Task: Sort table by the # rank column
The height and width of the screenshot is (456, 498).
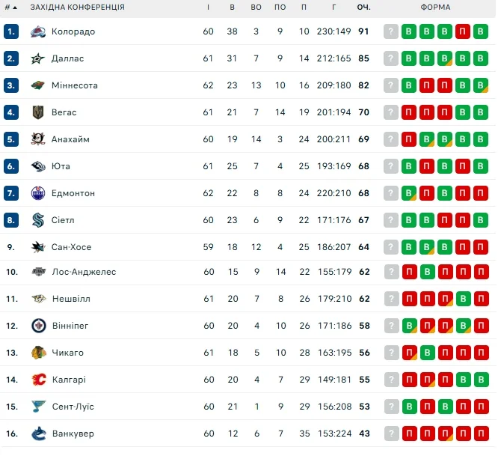Action: pos(10,7)
